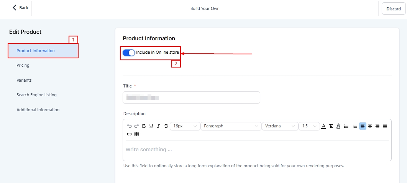Apply italic formatting in the editor
This screenshot has height=183, width=407.
tap(158, 126)
